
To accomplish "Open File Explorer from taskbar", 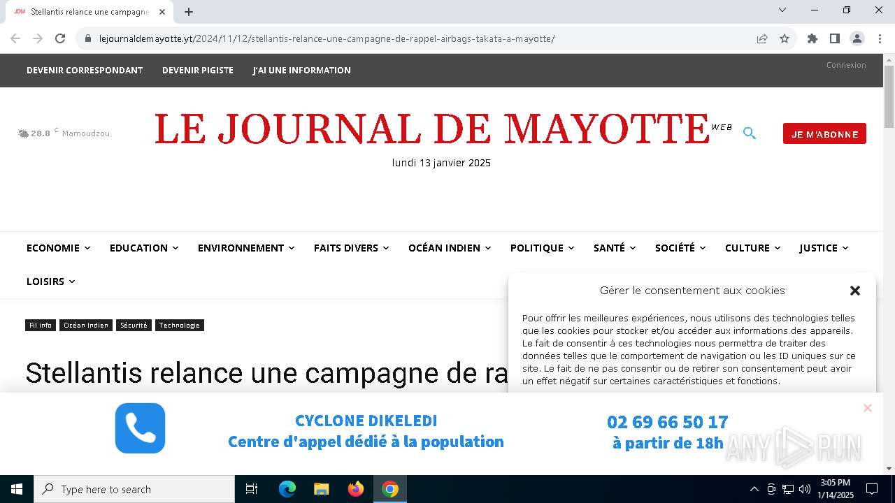I will tap(322, 489).
